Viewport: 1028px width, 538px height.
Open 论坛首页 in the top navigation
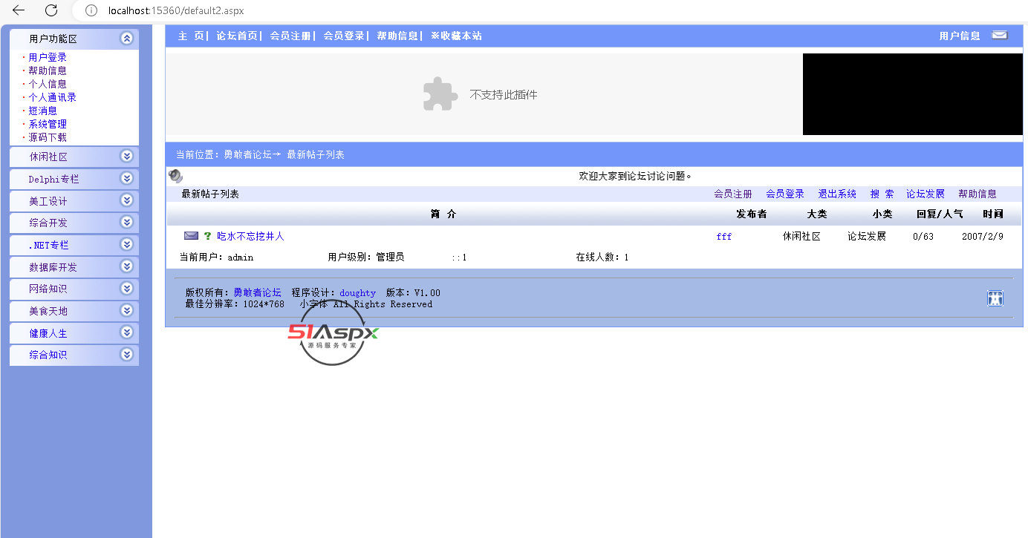click(x=237, y=36)
